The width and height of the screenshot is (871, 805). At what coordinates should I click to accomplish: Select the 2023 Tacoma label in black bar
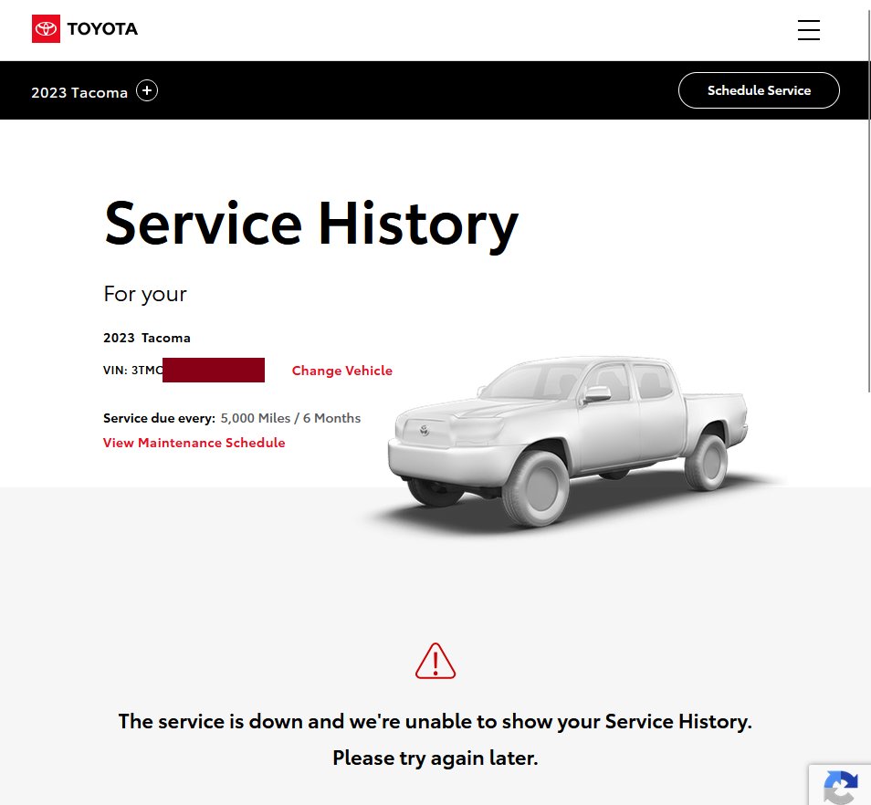tap(79, 92)
